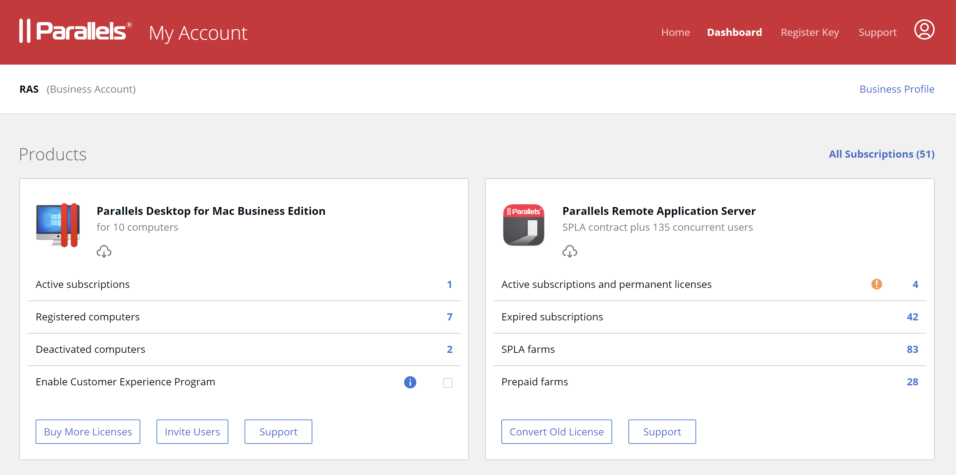Viewport: 956px width, 475px height.
Task: Click 'SPLA contract plus 135 concurrent users' text
Action: tap(657, 227)
